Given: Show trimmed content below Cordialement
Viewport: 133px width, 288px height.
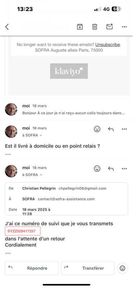Looking at the screenshot, I should 8,253.
